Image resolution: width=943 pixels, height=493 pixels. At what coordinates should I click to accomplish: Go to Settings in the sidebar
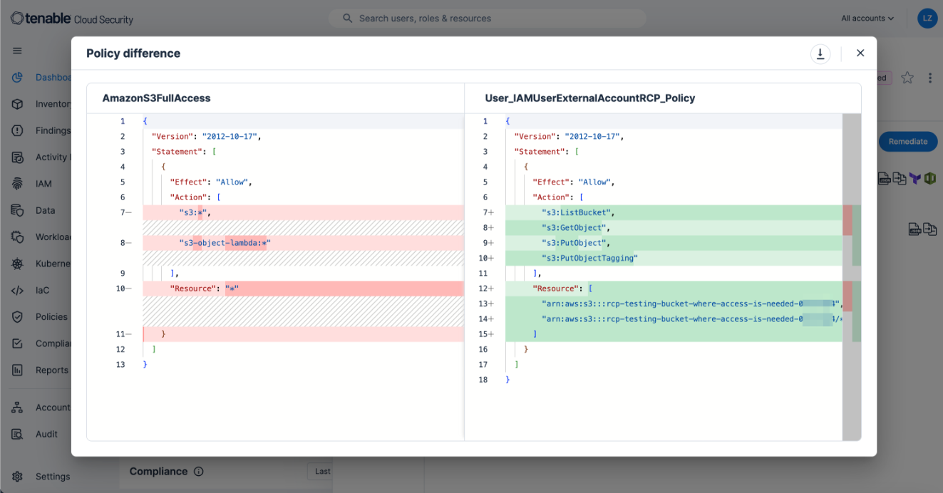click(53, 476)
